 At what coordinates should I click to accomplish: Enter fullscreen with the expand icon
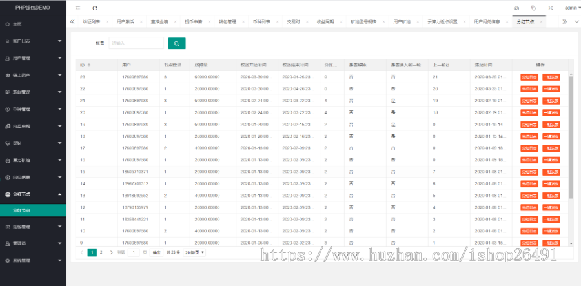click(x=551, y=8)
